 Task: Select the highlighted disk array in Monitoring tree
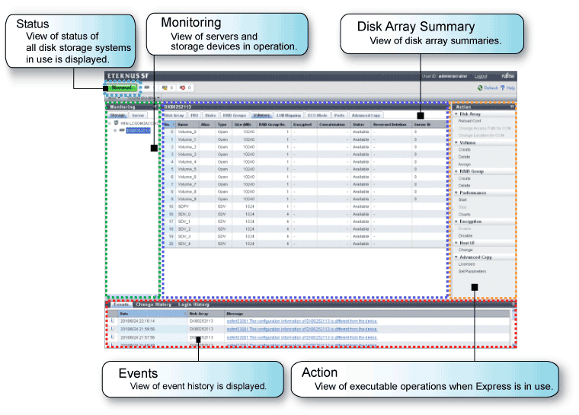138,131
